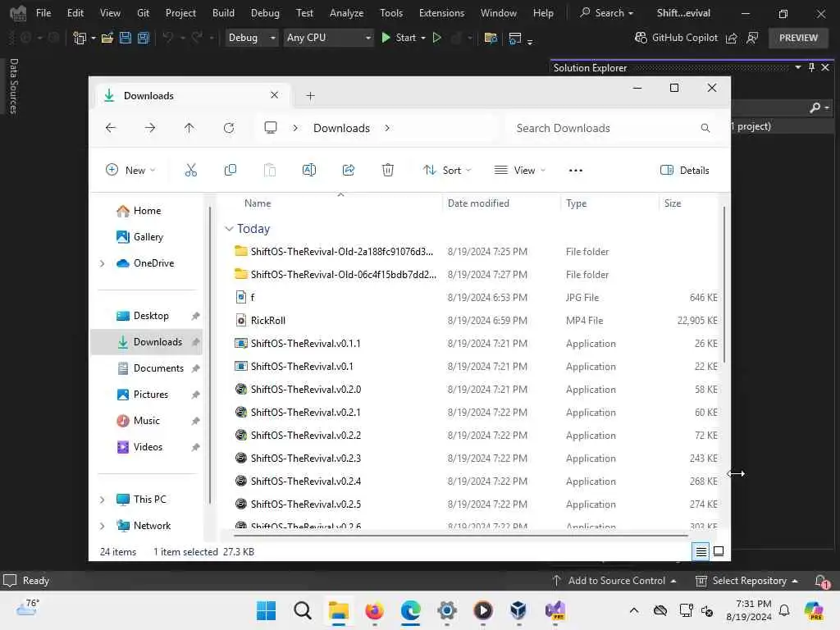Refresh the Downloads folder
This screenshot has height=630, width=840.
coord(229,128)
